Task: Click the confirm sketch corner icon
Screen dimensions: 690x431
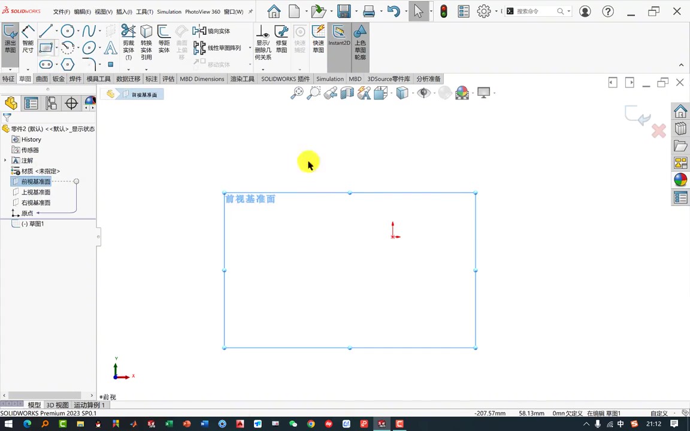Action: click(638, 116)
